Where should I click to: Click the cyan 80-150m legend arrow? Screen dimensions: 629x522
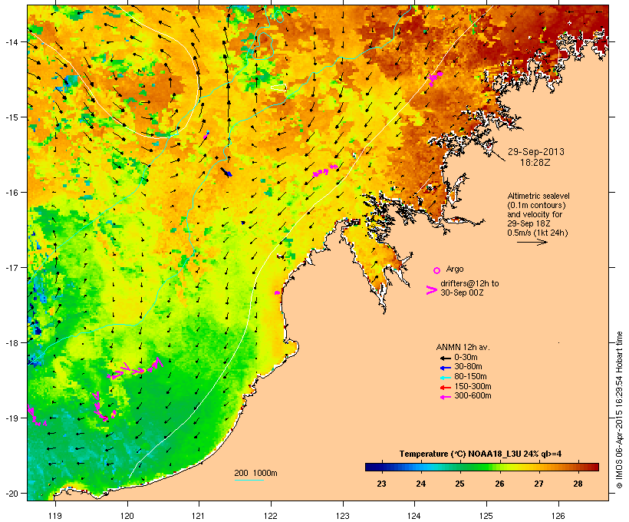pyautogui.click(x=445, y=378)
